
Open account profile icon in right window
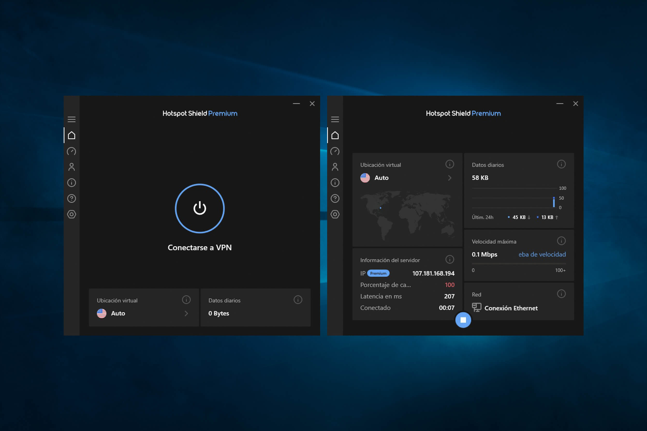coord(335,167)
